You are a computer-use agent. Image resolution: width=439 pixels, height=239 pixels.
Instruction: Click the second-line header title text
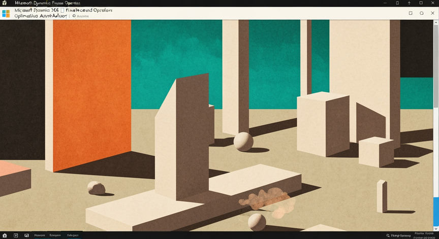(41, 16)
